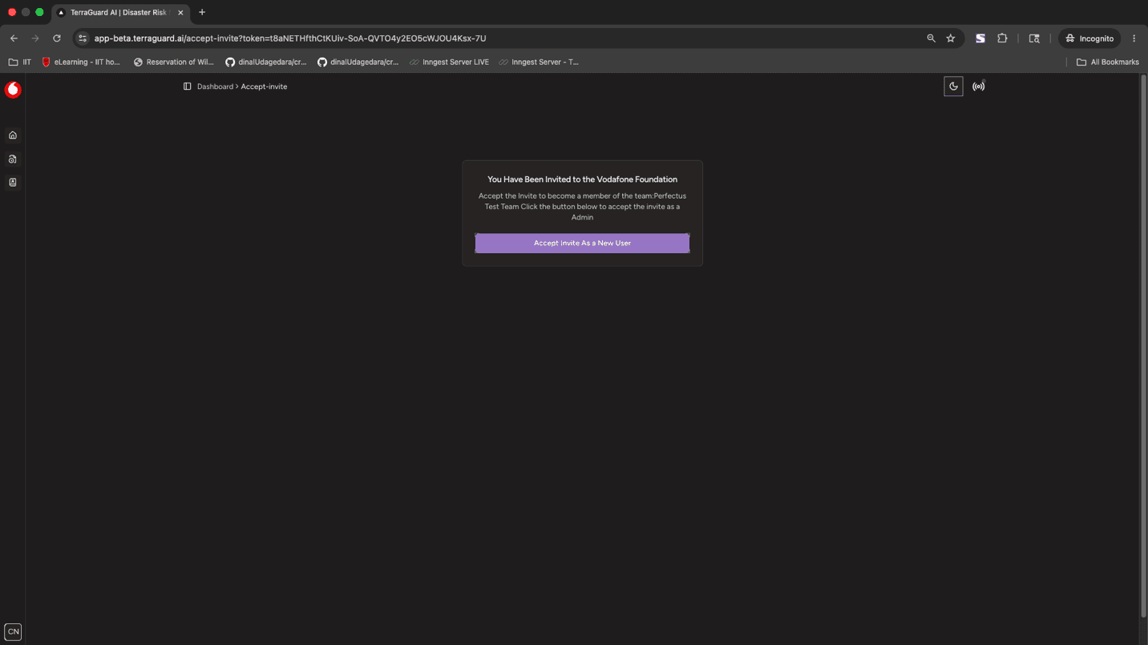Open the tab search icon in the toolbar
The image size is (1148, 645).
(1034, 38)
